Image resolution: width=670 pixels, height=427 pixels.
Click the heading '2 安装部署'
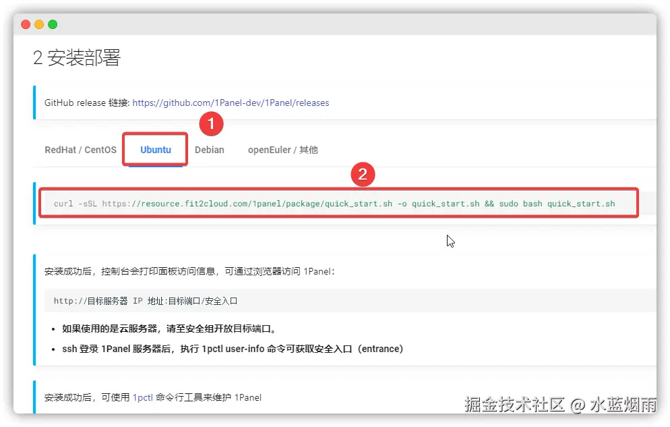click(x=77, y=58)
